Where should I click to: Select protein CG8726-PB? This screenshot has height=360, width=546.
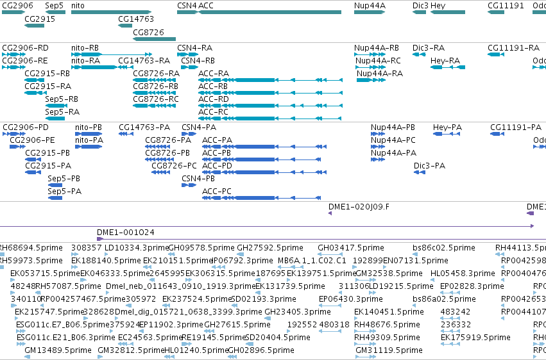(160, 160)
